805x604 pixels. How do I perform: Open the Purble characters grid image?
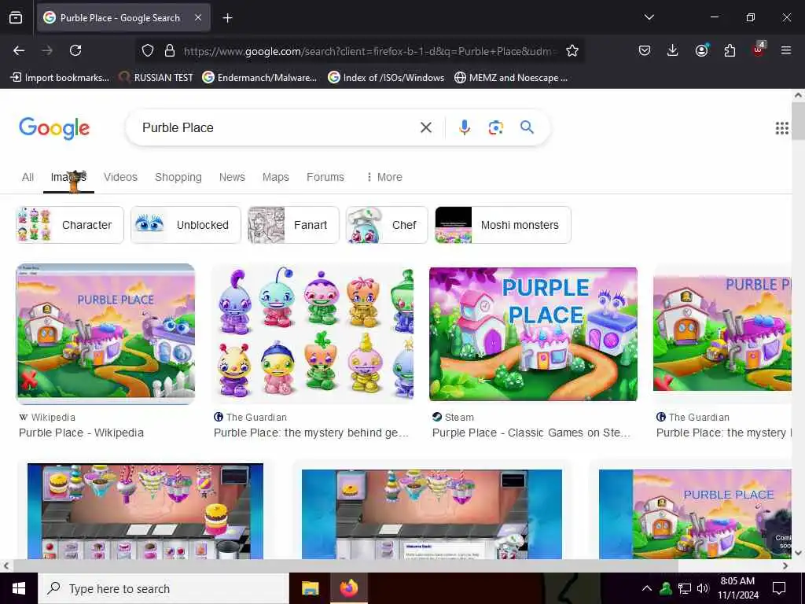click(x=313, y=333)
